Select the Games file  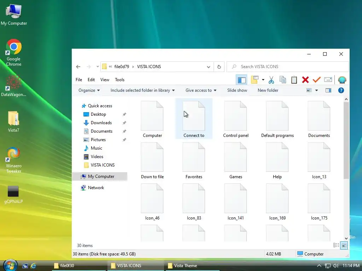click(235, 161)
